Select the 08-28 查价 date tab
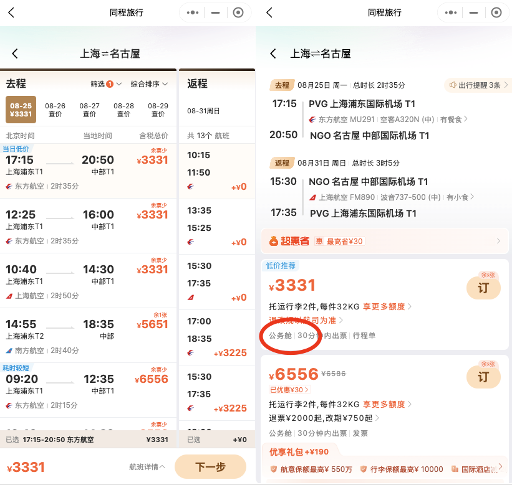This screenshot has height=485, width=512. tap(123, 110)
